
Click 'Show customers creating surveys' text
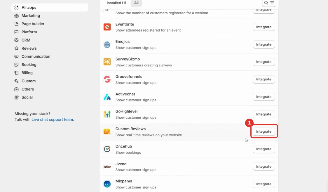[144, 65]
